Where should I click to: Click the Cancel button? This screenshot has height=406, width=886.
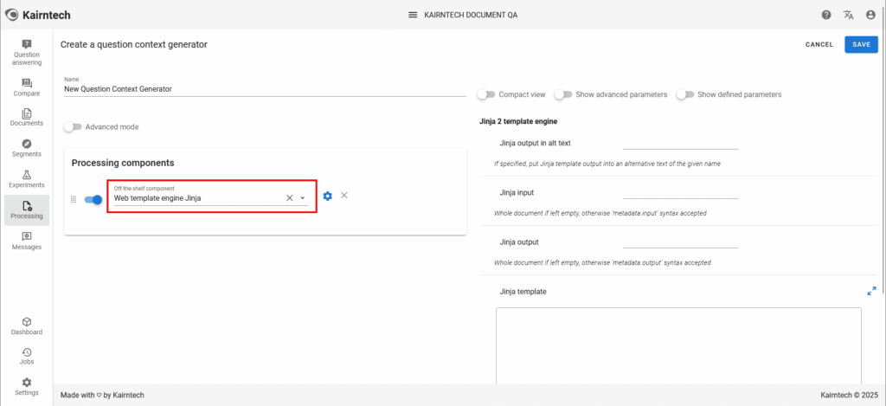pos(819,44)
